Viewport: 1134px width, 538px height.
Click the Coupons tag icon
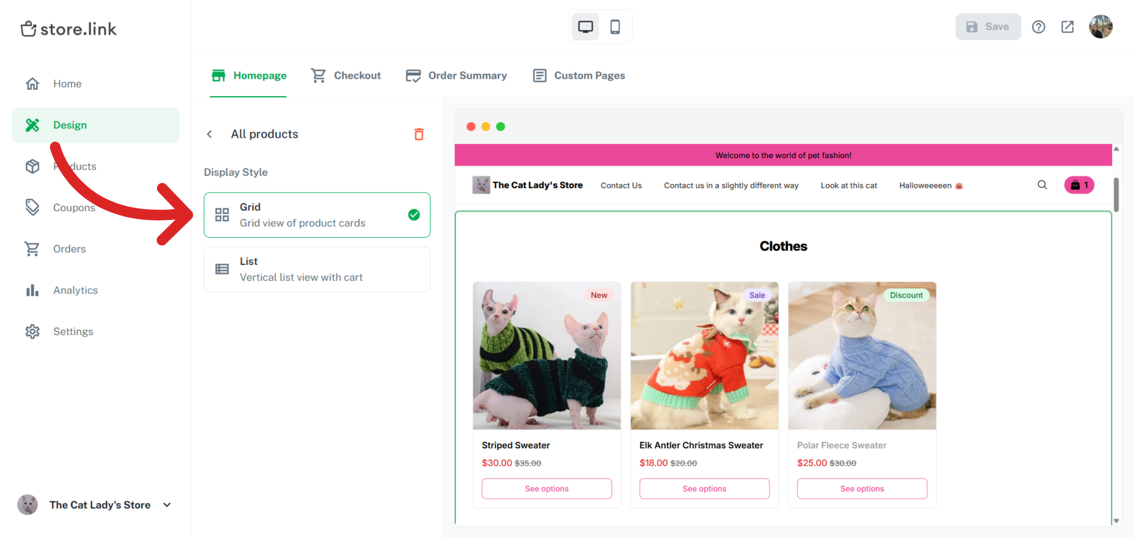pyautogui.click(x=32, y=207)
